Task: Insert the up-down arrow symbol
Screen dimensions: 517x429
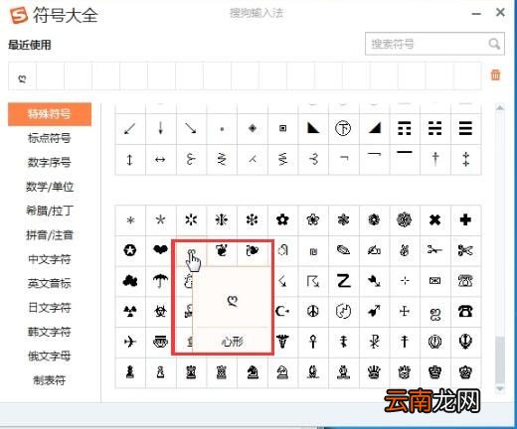Action: [130, 160]
